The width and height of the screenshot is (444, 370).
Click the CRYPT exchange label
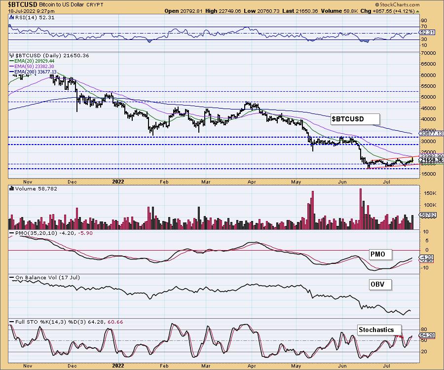pyautogui.click(x=94, y=5)
